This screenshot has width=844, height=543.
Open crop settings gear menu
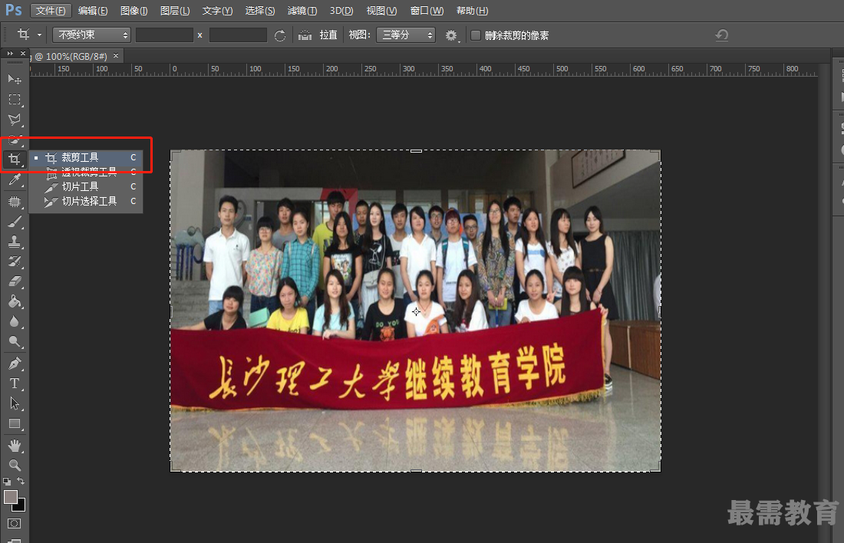[x=452, y=35]
